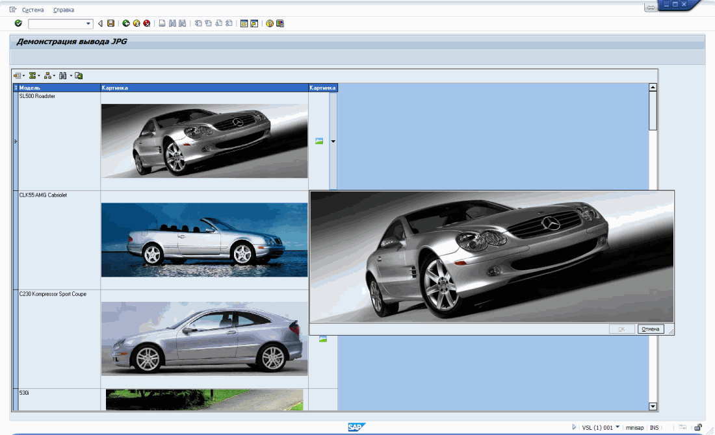Open the dropdown arrow in SL500 picture cell
This screenshot has width=715, height=435.
click(333, 141)
